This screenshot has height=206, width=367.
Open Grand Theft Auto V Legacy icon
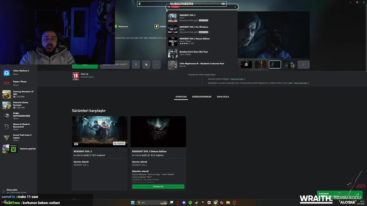[7, 138]
